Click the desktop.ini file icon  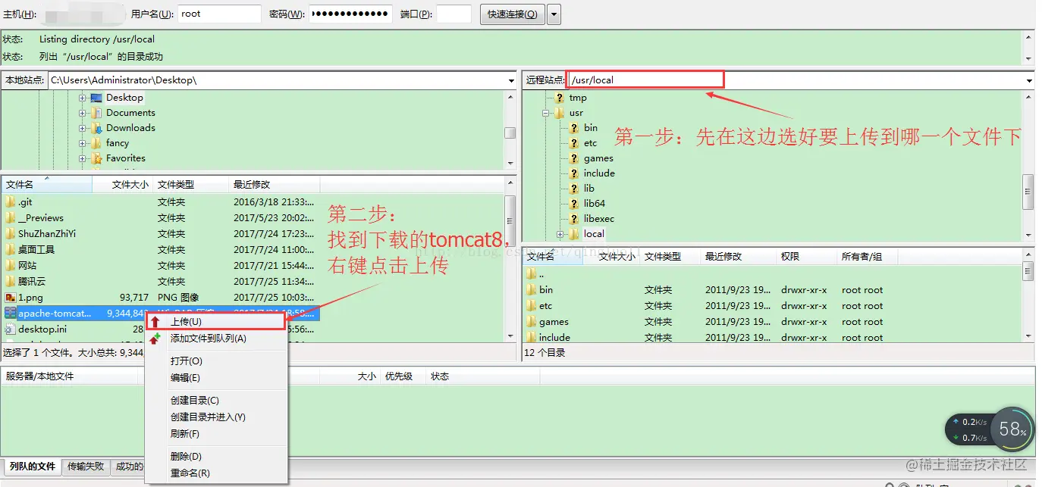(x=10, y=329)
